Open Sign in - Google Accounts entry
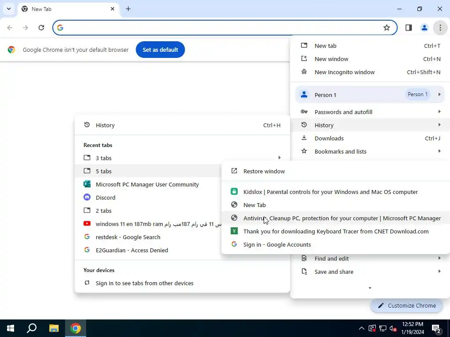Screen dimensions: 450x337 pyautogui.click(x=336, y=244)
